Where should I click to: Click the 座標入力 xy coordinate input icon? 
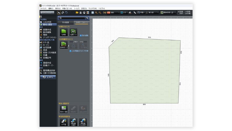tap(74, 31)
